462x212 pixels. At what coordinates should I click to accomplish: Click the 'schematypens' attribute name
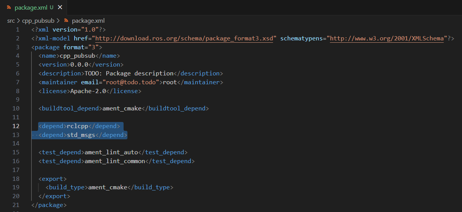[x=301, y=38]
